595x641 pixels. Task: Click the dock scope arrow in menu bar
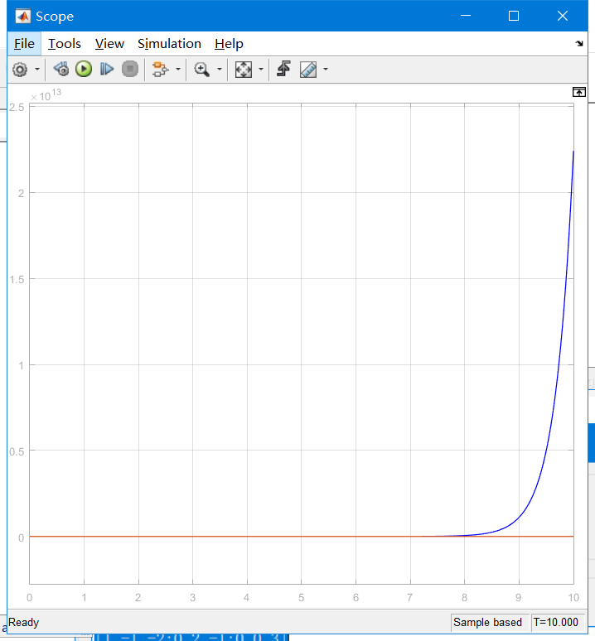[x=579, y=43]
